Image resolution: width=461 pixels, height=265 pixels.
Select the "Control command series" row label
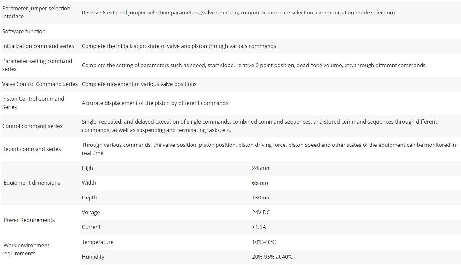pos(32,126)
